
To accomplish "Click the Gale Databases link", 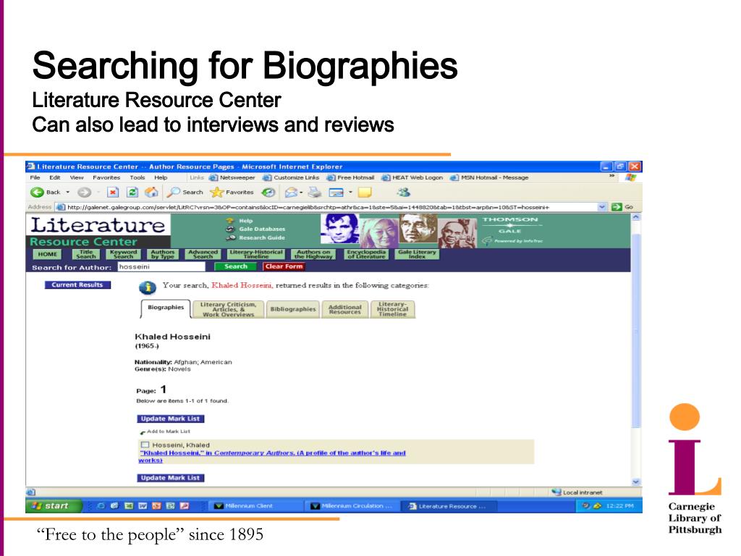I will point(262,229).
